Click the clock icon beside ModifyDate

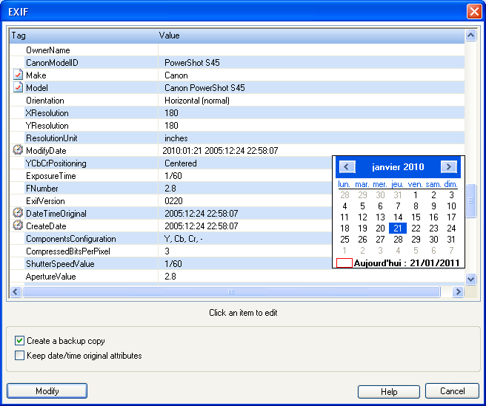pos(18,150)
